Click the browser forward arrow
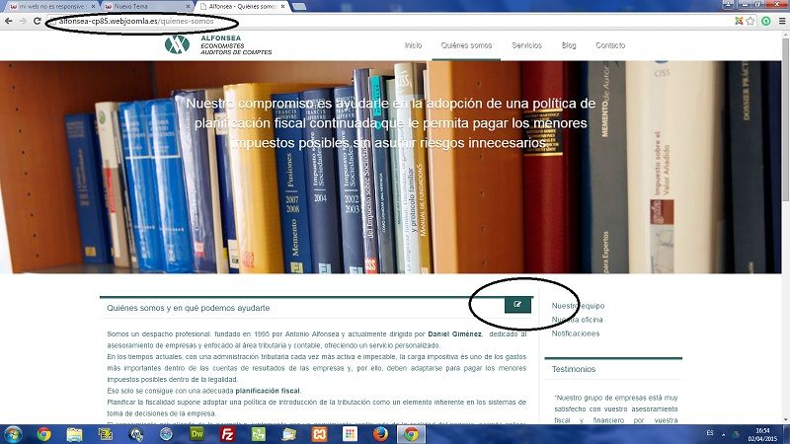 [23, 21]
